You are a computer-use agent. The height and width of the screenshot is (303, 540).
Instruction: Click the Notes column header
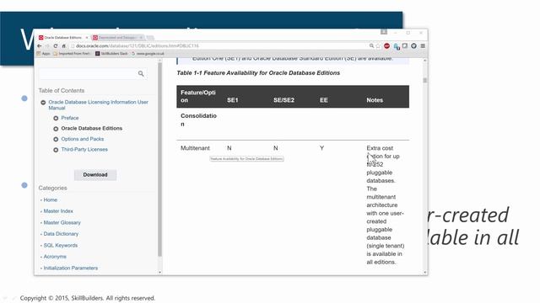375,100
